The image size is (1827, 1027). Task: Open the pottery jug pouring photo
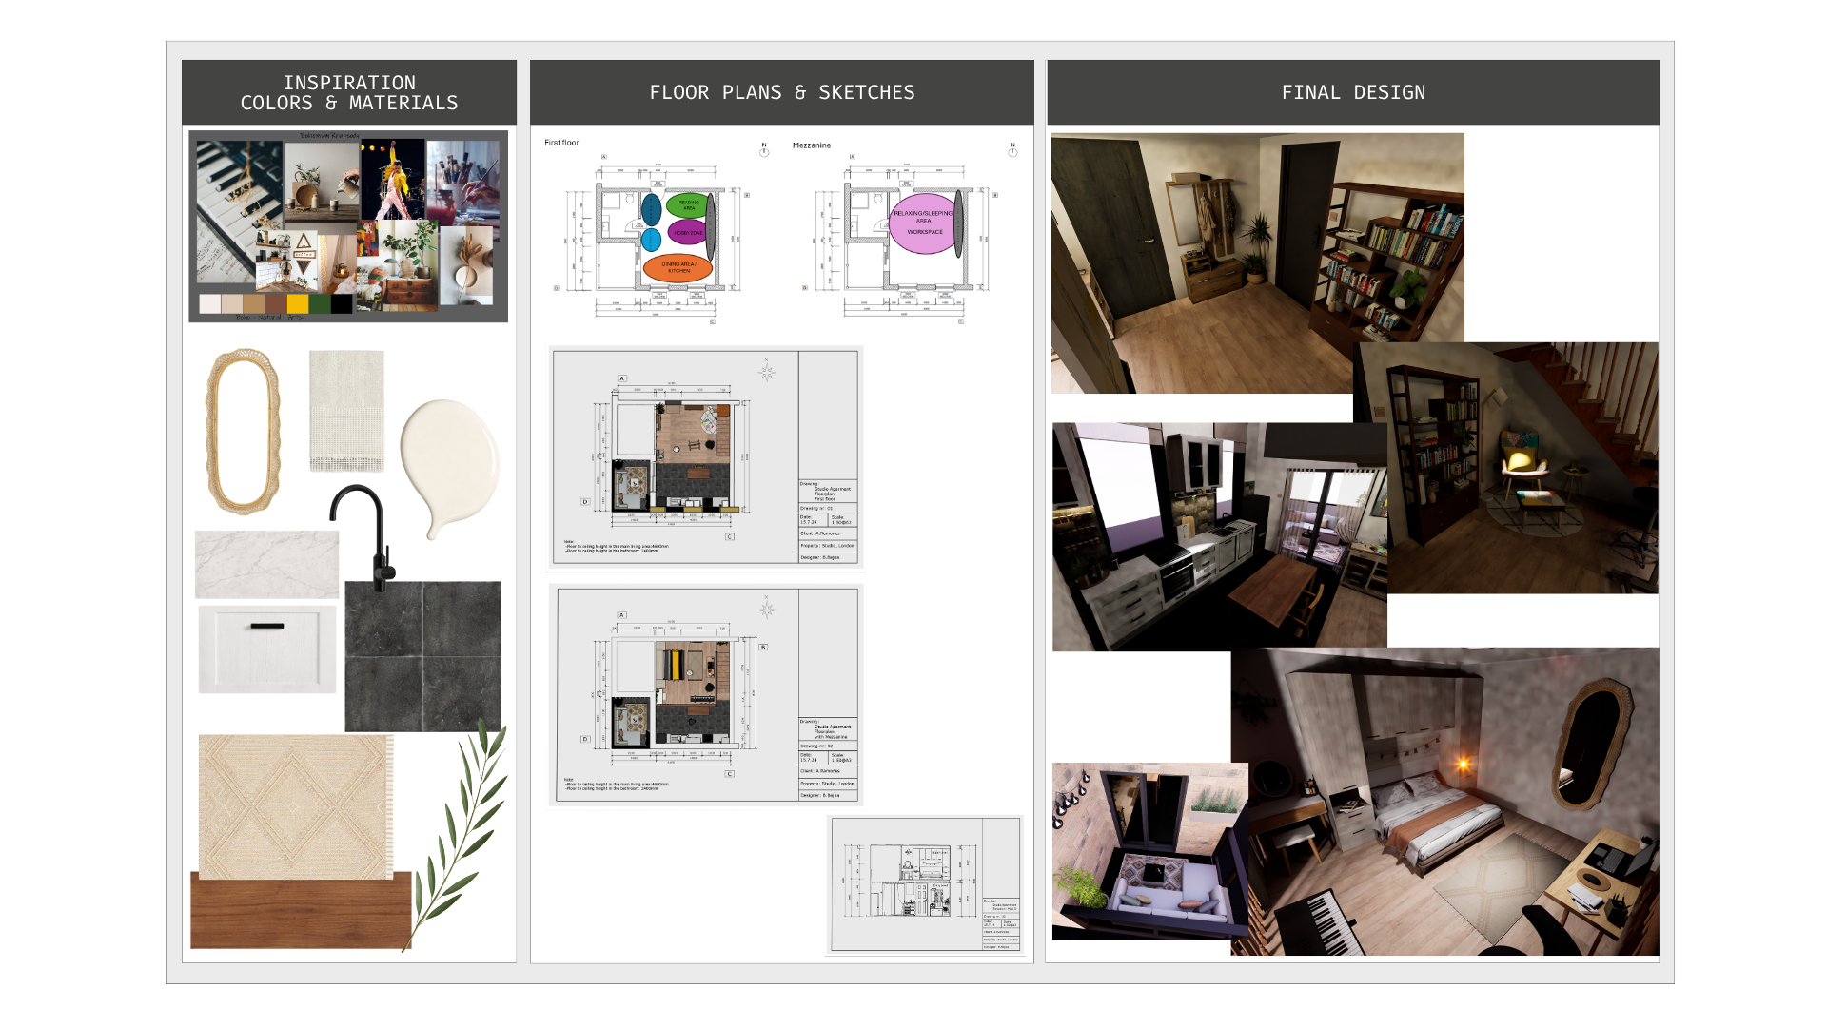[x=322, y=183]
